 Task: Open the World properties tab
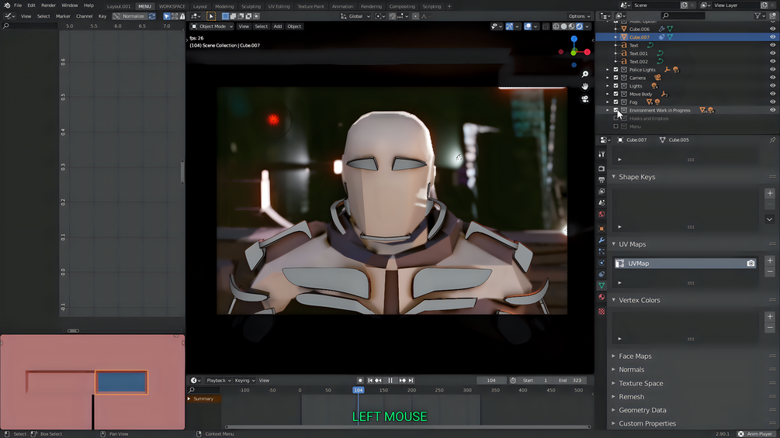[x=601, y=214]
